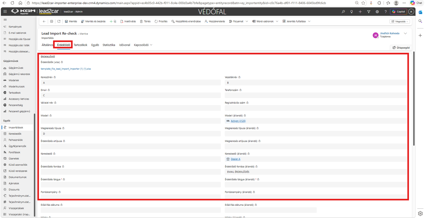Viewport: 425px width, 218px height.
Task: Open the advanced filter funnel icon
Action: (369, 12)
